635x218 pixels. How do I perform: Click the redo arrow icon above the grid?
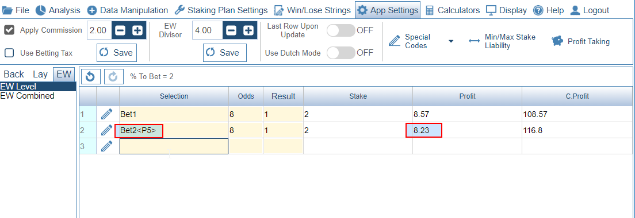(113, 76)
